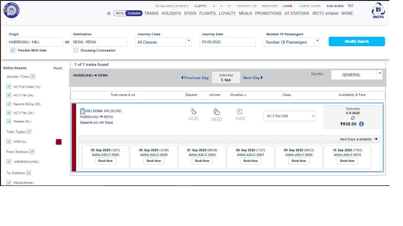Image resolution: width=403 pixels, height=226 pixels.
Task: Toggle the Journey Class master checkbox
Action: [x=33, y=77]
